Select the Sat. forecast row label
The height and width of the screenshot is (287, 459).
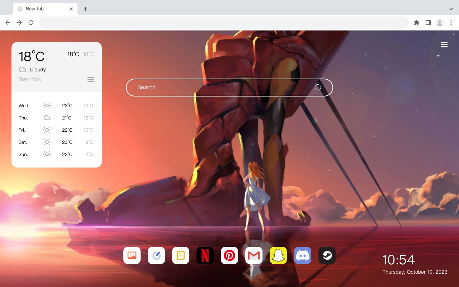coord(23,142)
